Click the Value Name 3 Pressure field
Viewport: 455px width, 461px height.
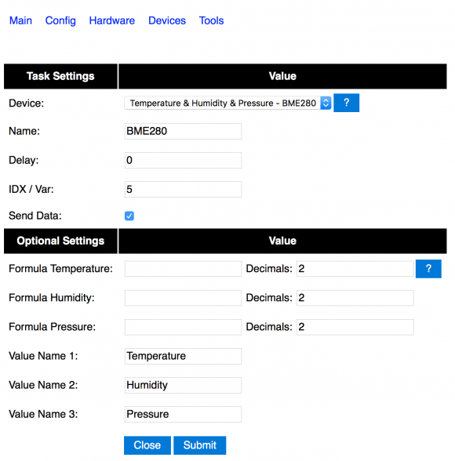point(183,414)
